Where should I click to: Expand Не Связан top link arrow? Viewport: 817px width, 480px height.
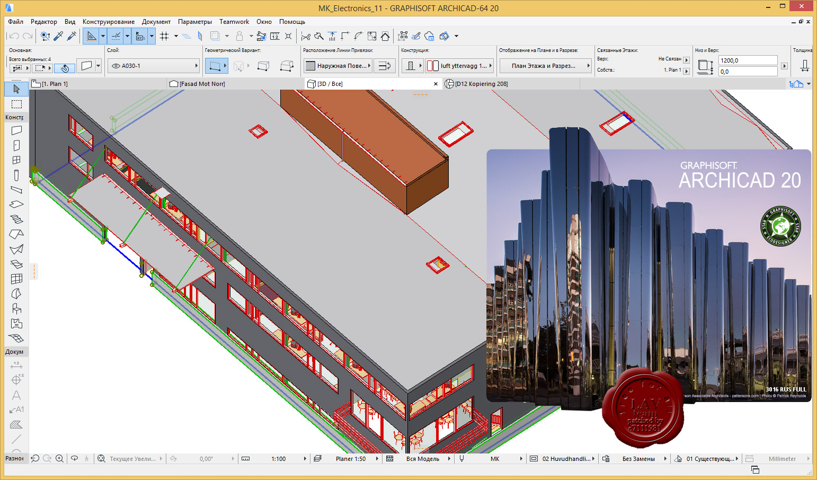[686, 60]
